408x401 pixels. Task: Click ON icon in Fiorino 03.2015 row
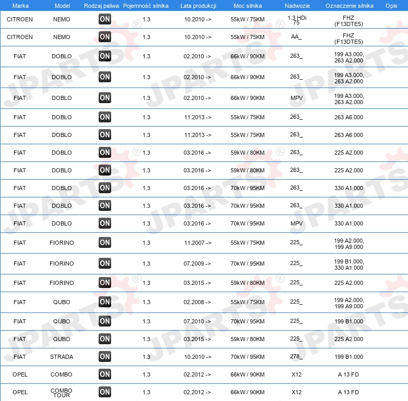tap(105, 282)
